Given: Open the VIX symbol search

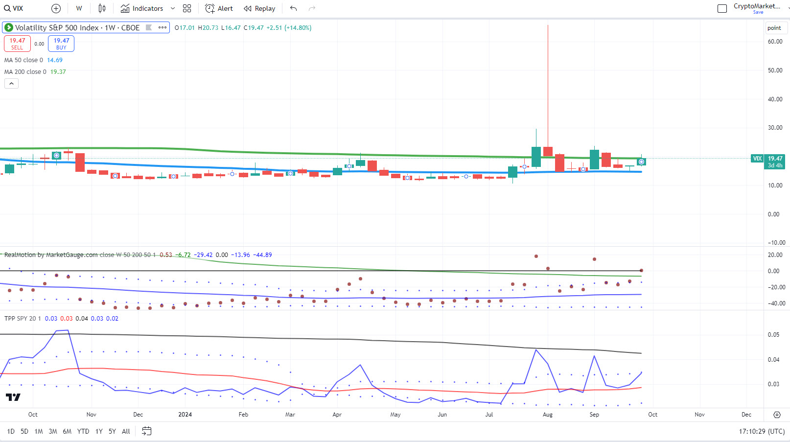Looking at the screenshot, I should tap(14, 8).
